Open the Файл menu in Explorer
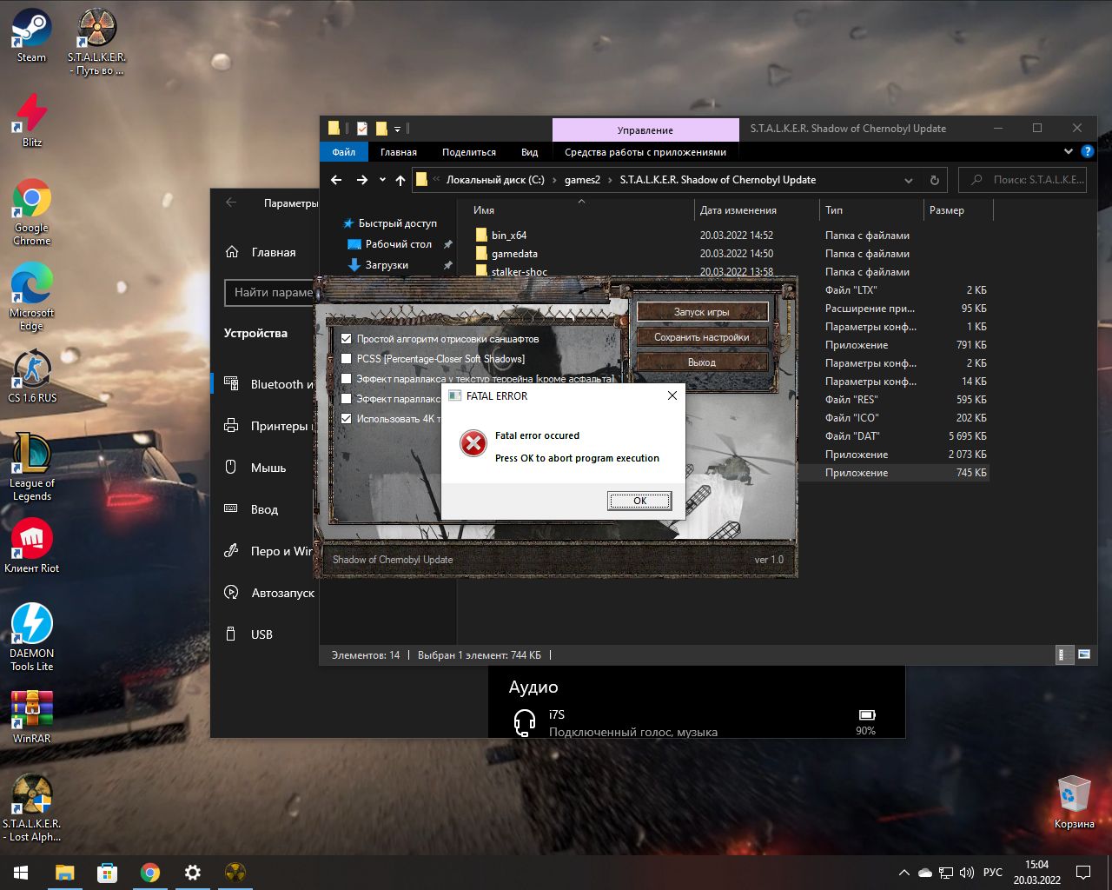The height and width of the screenshot is (890, 1112). click(x=344, y=152)
